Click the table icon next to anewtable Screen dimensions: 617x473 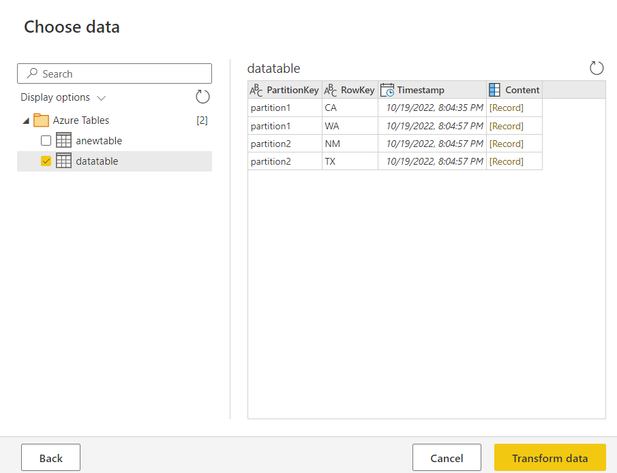63,141
